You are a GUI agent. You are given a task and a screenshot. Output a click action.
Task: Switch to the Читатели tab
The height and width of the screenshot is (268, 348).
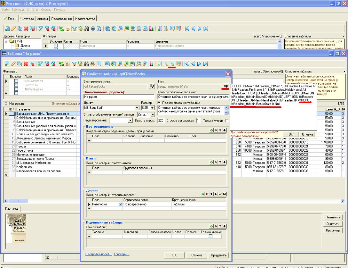pyautogui.click(x=27, y=19)
